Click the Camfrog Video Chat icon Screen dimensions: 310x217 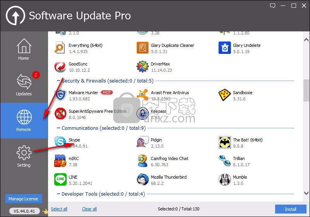[x=142, y=161]
